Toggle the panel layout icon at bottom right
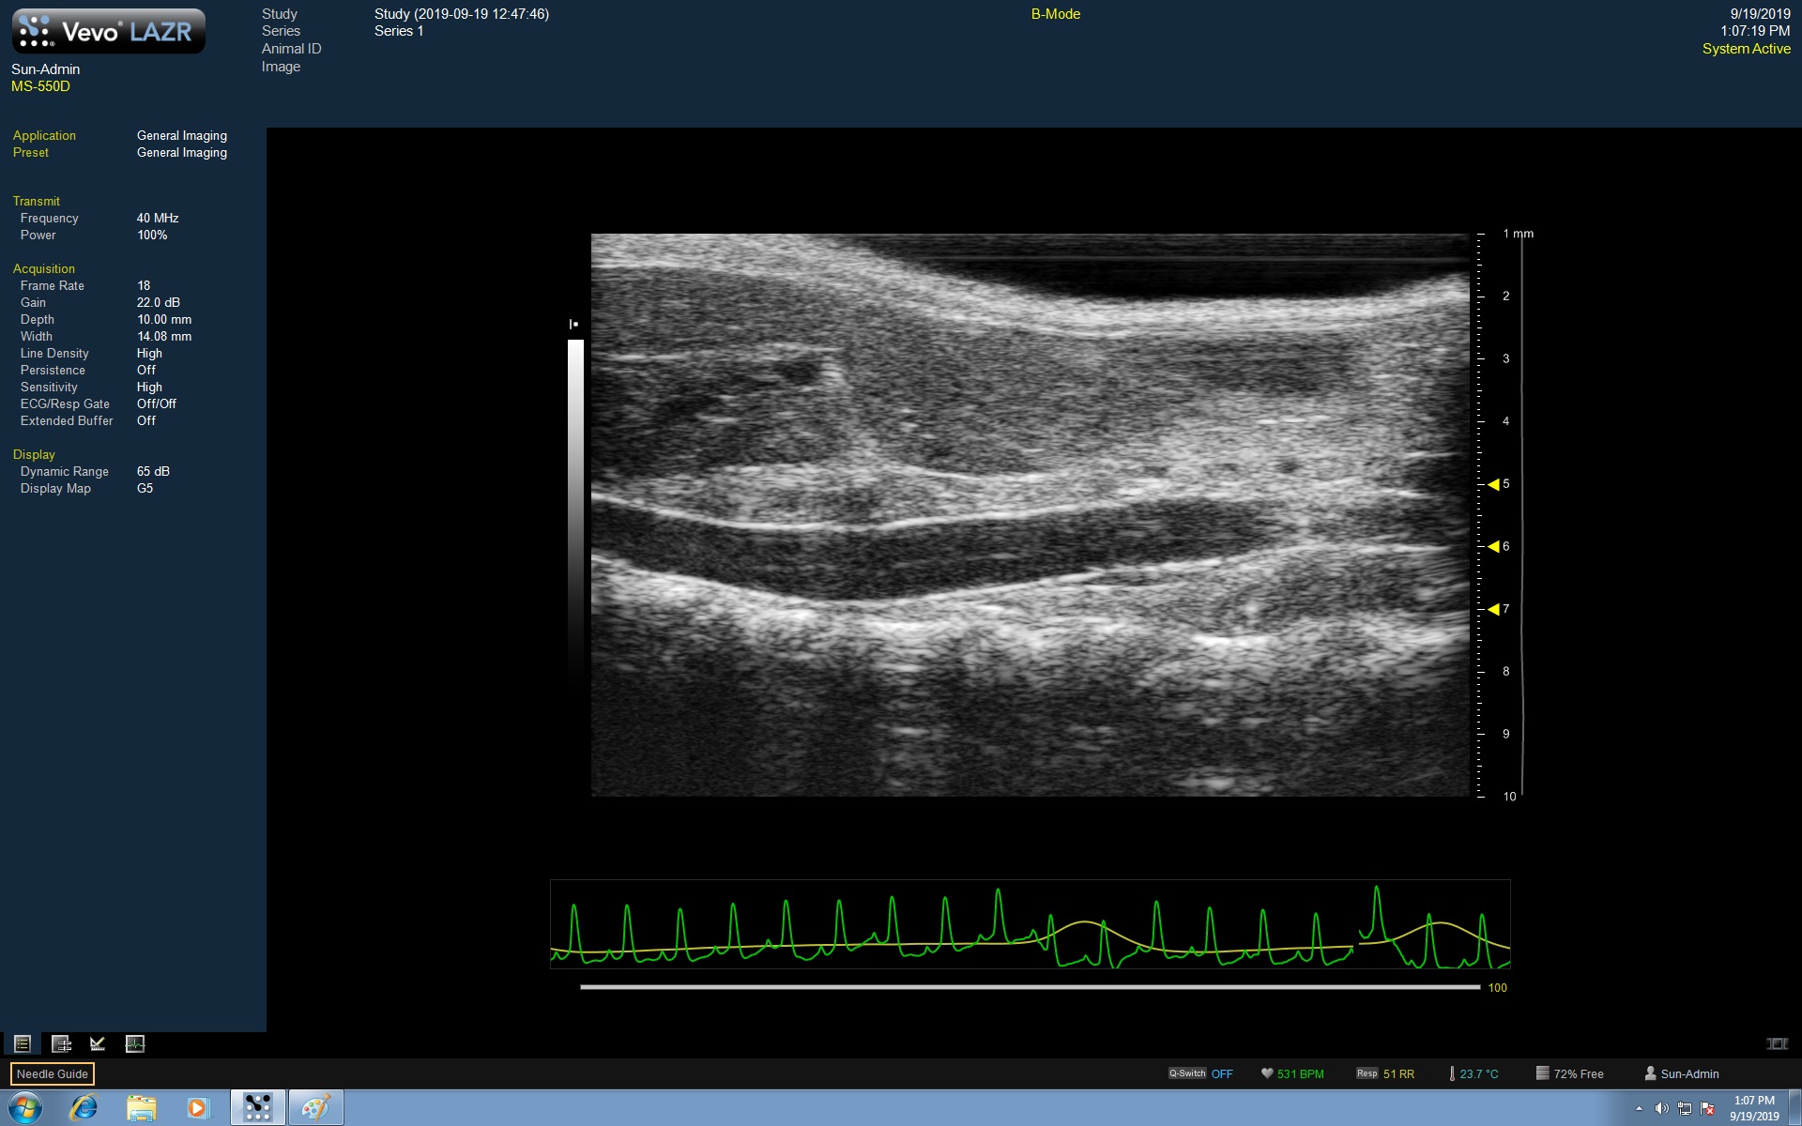 (x=1777, y=1043)
